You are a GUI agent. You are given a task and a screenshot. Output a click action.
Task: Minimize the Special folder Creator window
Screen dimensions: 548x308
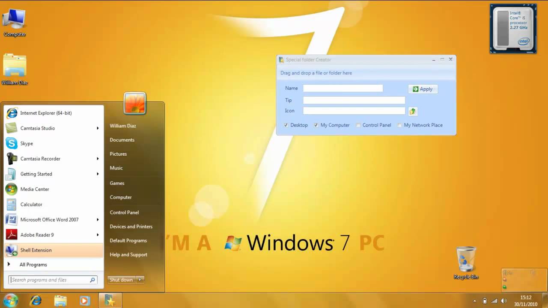coord(434,59)
